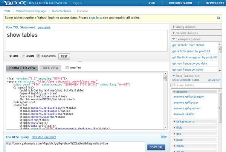Click hide link in REST query section
The image size is (226, 152).
(x=164, y=136)
